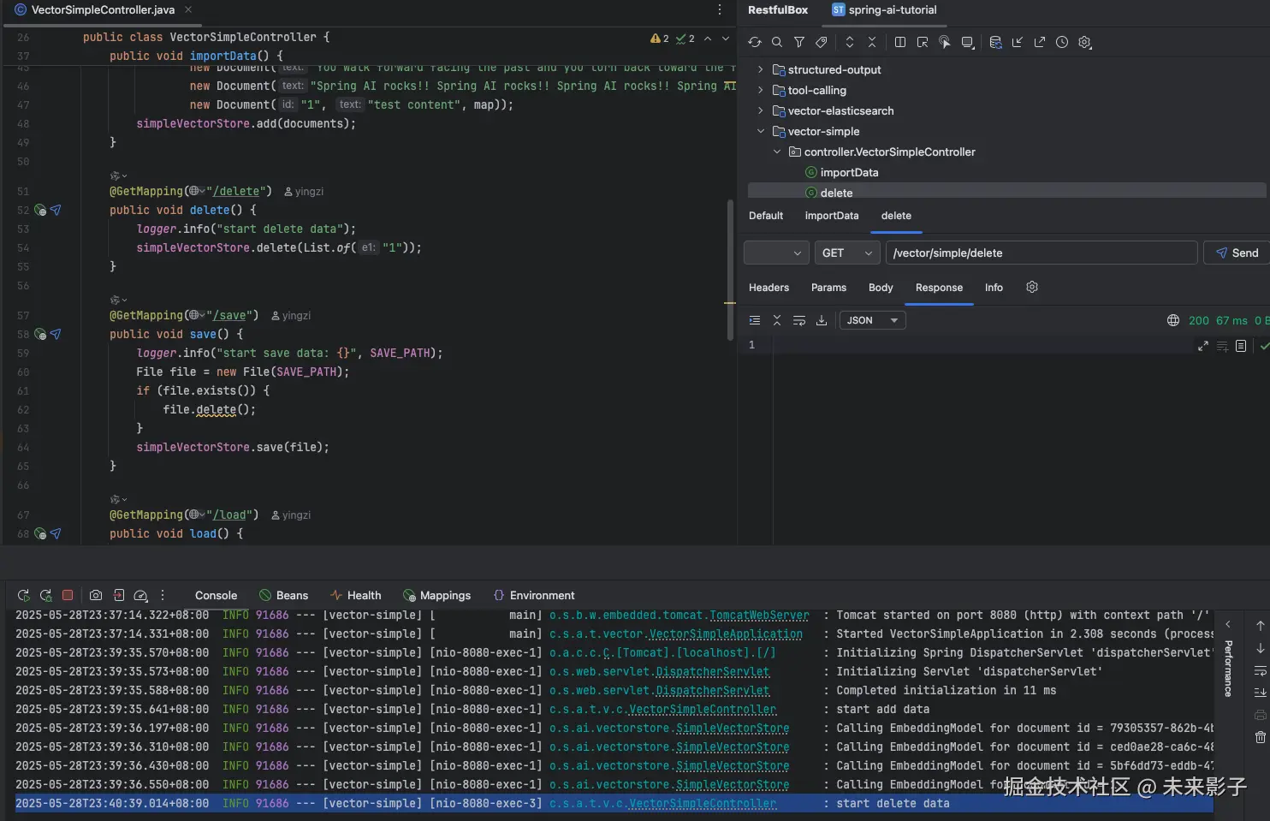Toggle soft-wrap in console side toolbar

[1260, 670]
